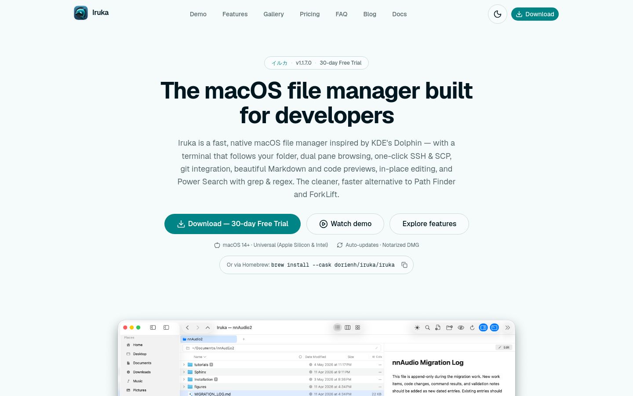The image size is (633, 396).
Task: Click the Date Modified column header
Action: pyautogui.click(x=316, y=357)
